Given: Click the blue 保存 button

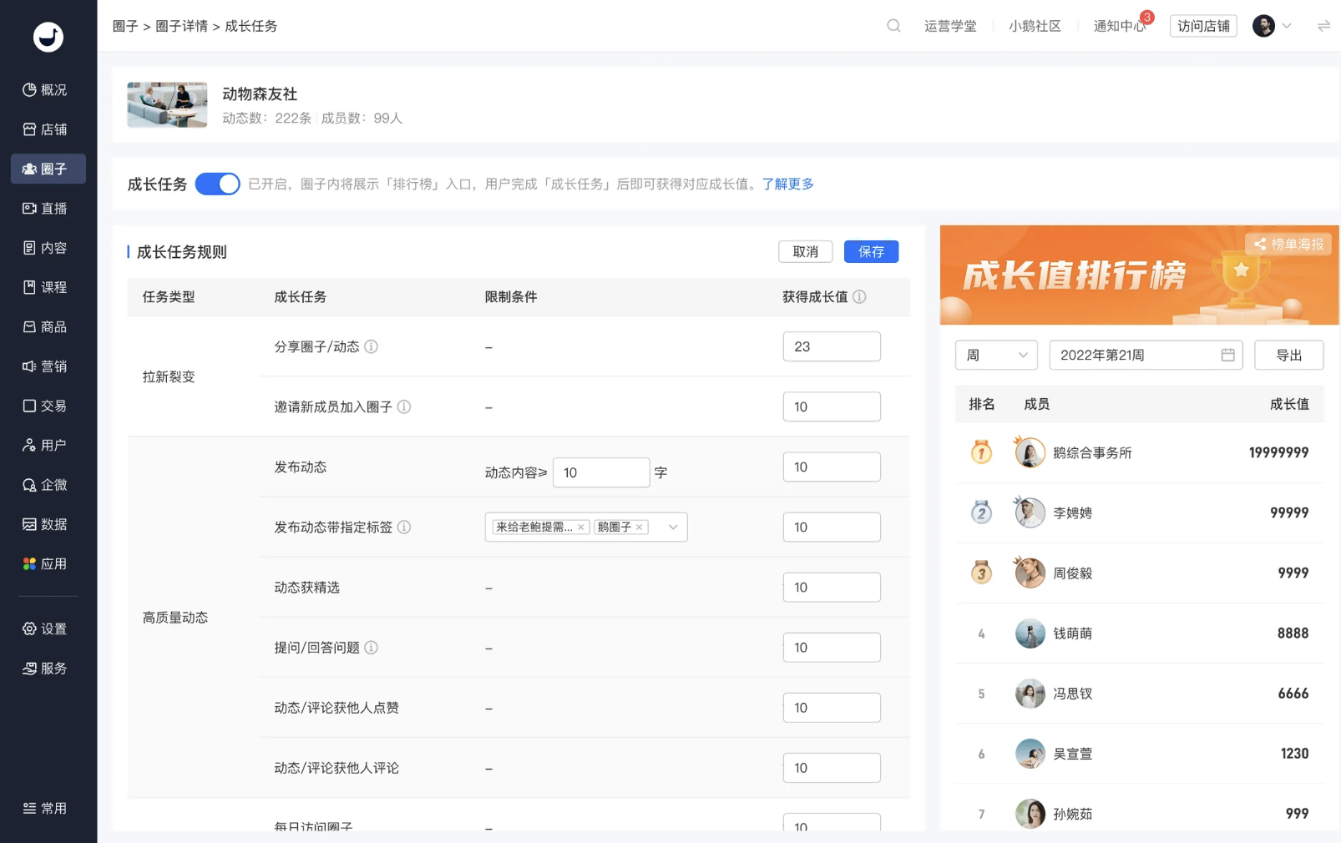Looking at the screenshot, I should (871, 252).
